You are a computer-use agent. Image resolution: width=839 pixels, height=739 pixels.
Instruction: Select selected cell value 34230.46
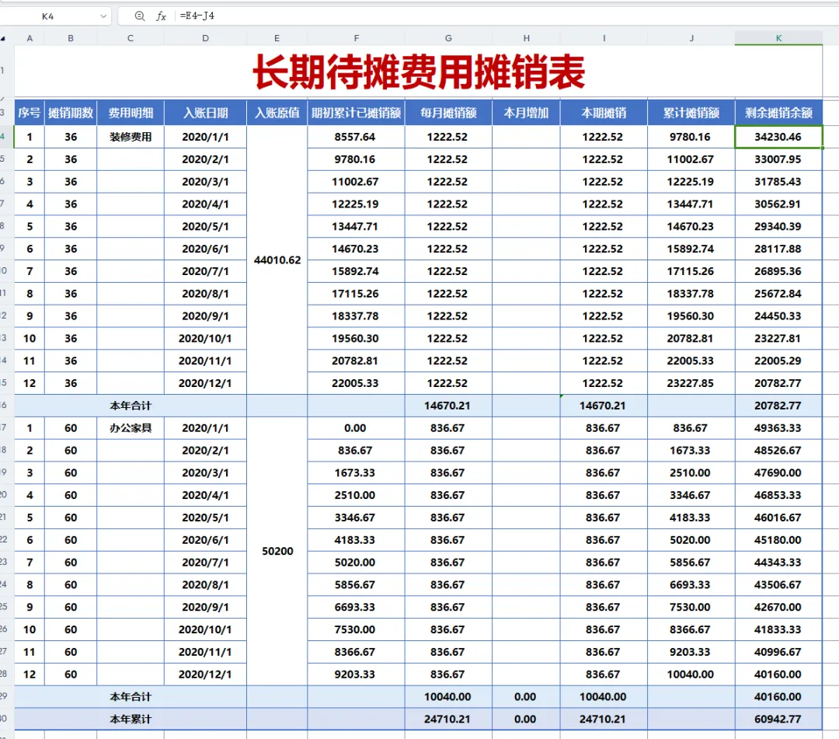coord(778,137)
